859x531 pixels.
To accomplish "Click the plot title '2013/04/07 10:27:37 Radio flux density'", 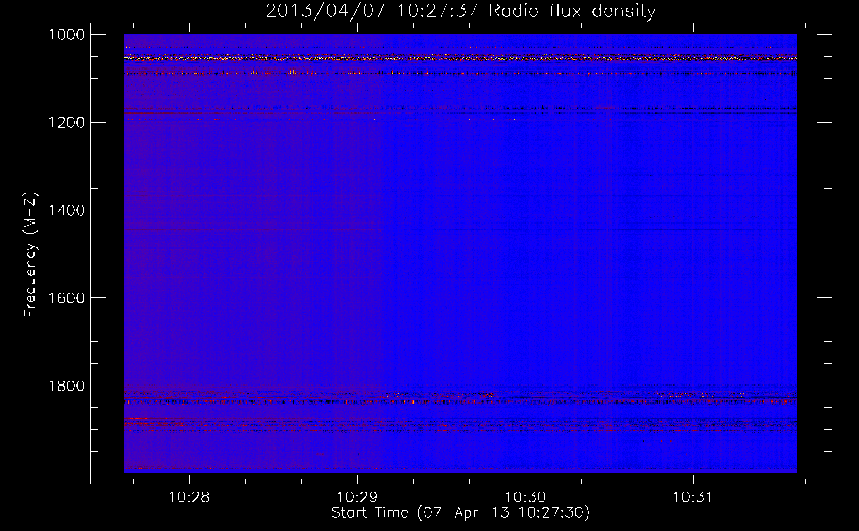I will coord(460,11).
